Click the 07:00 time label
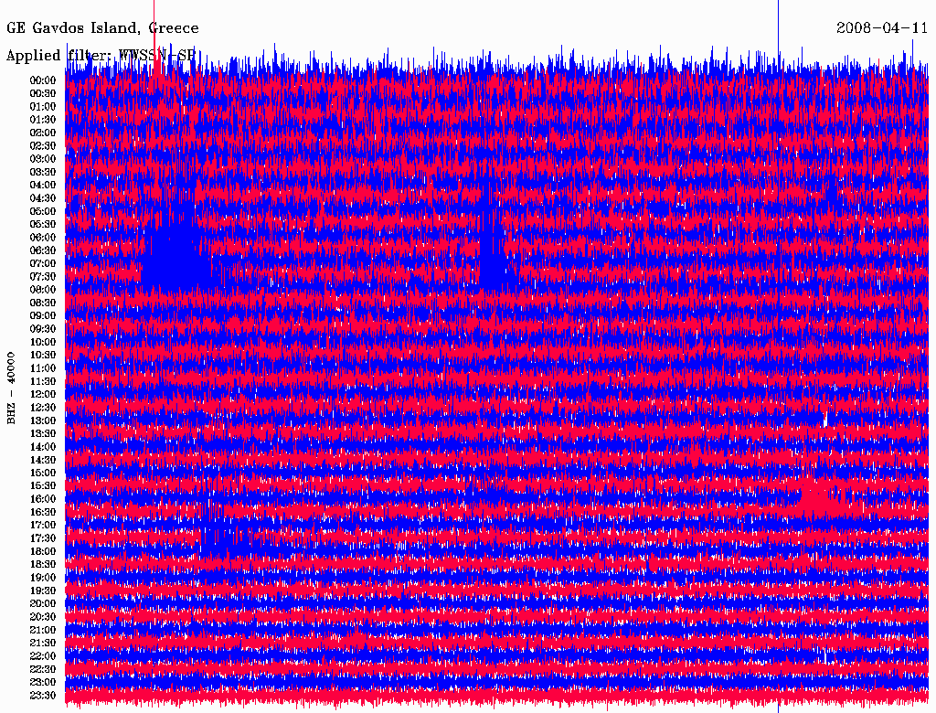 (43, 264)
